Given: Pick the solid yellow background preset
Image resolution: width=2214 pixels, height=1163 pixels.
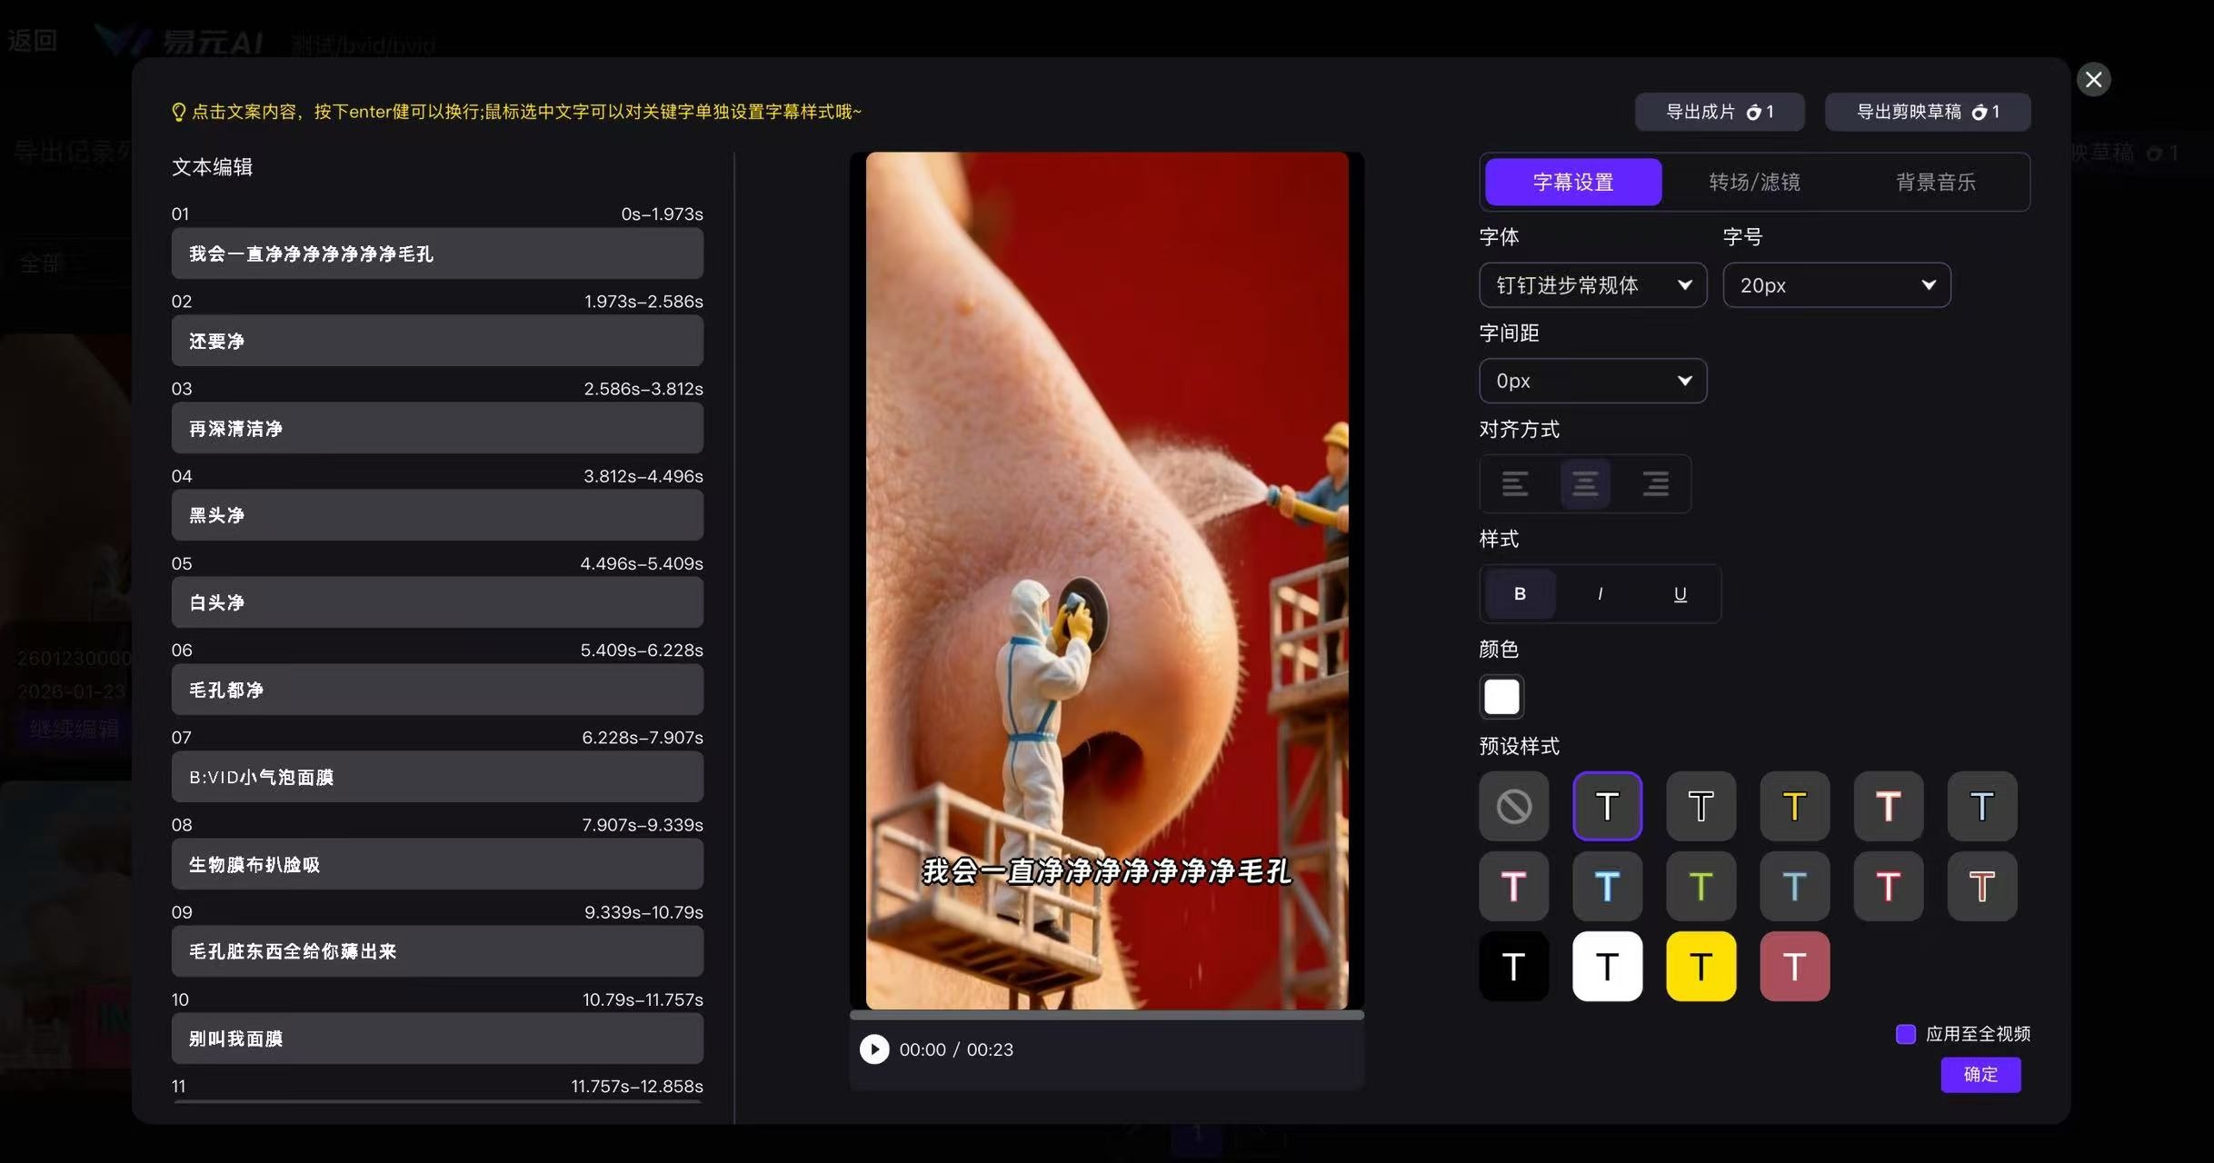Looking at the screenshot, I should [1700, 966].
